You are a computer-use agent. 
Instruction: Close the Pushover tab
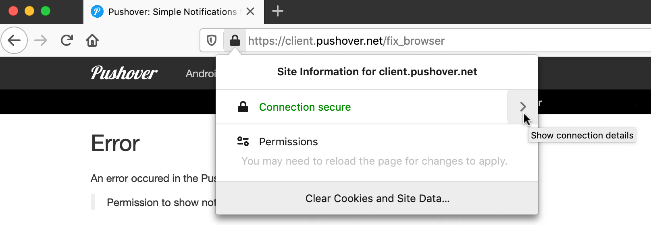click(x=250, y=11)
